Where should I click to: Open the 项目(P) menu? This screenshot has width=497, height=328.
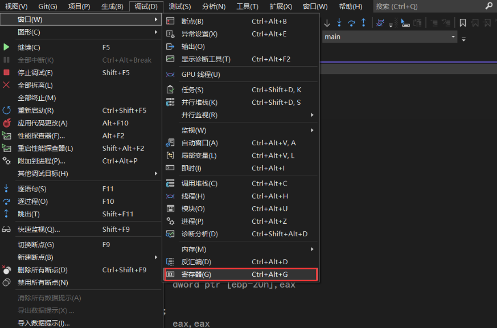79,6
